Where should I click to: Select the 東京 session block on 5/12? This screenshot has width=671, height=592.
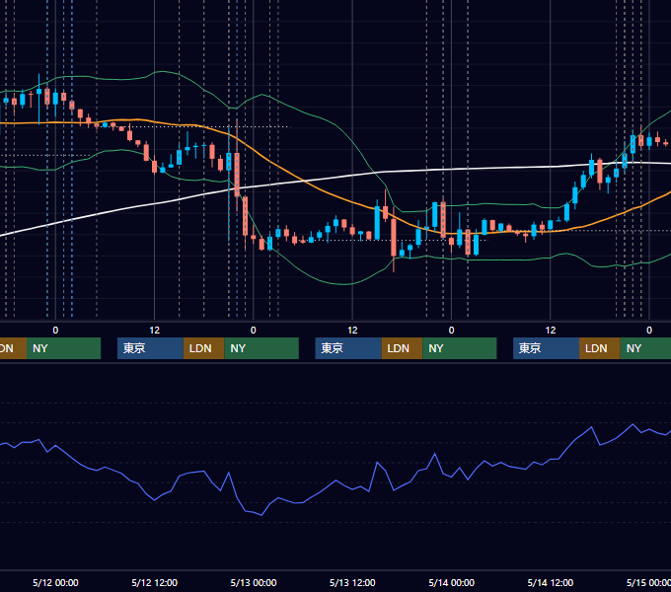[x=150, y=348]
